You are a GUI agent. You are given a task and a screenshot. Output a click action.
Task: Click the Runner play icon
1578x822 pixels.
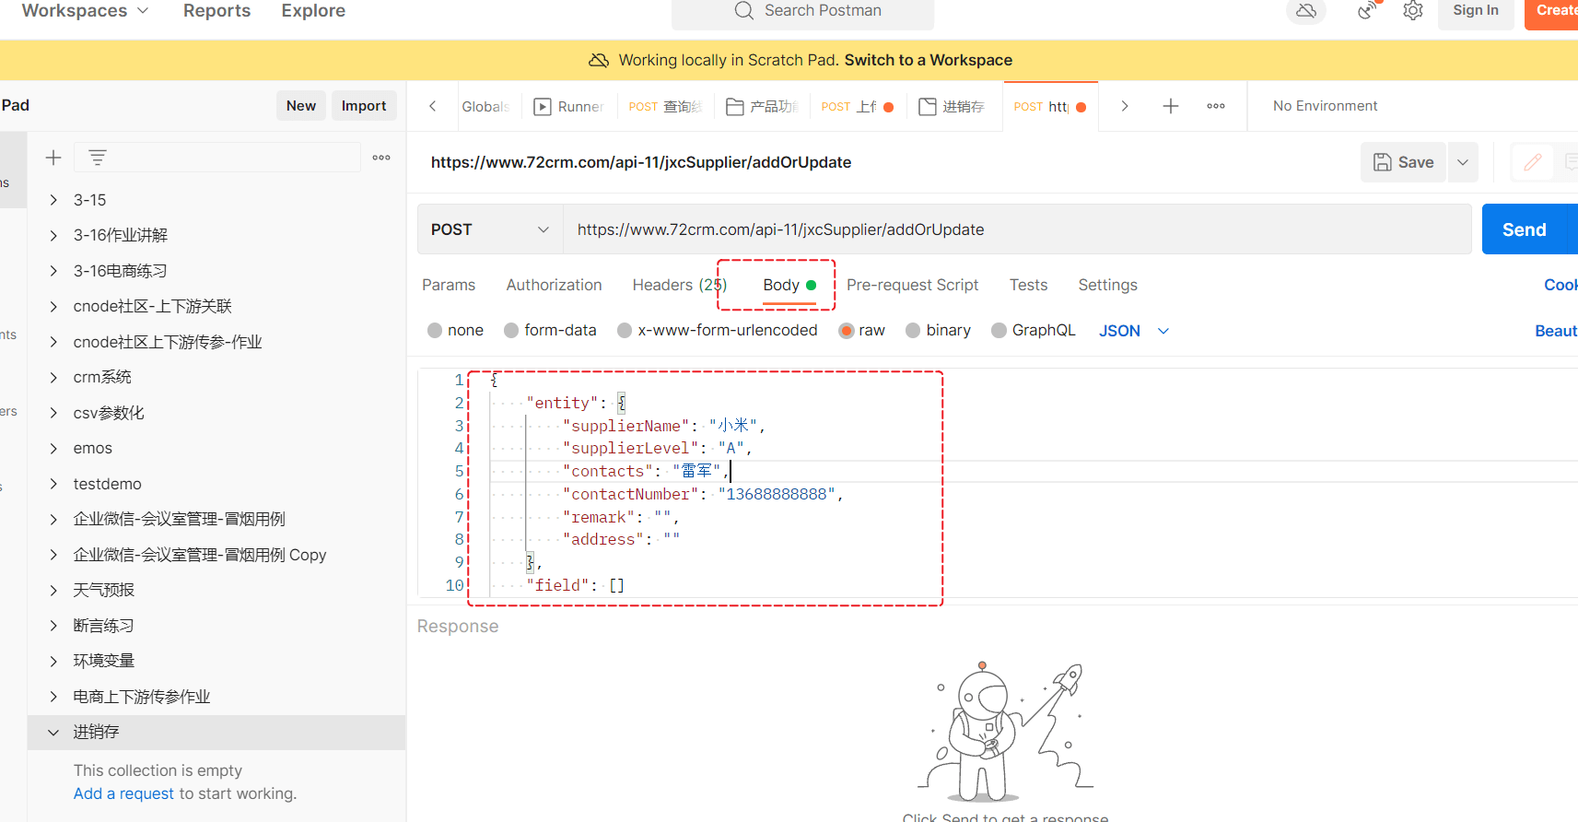click(543, 107)
